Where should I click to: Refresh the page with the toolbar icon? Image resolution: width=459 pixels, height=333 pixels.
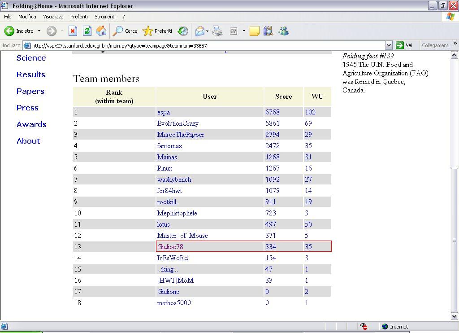point(87,31)
